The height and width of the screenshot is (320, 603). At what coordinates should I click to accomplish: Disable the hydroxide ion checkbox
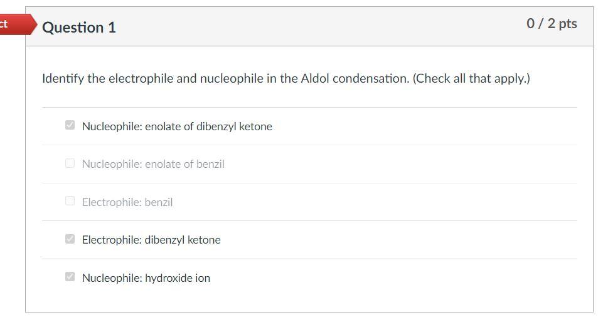point(70,277)
